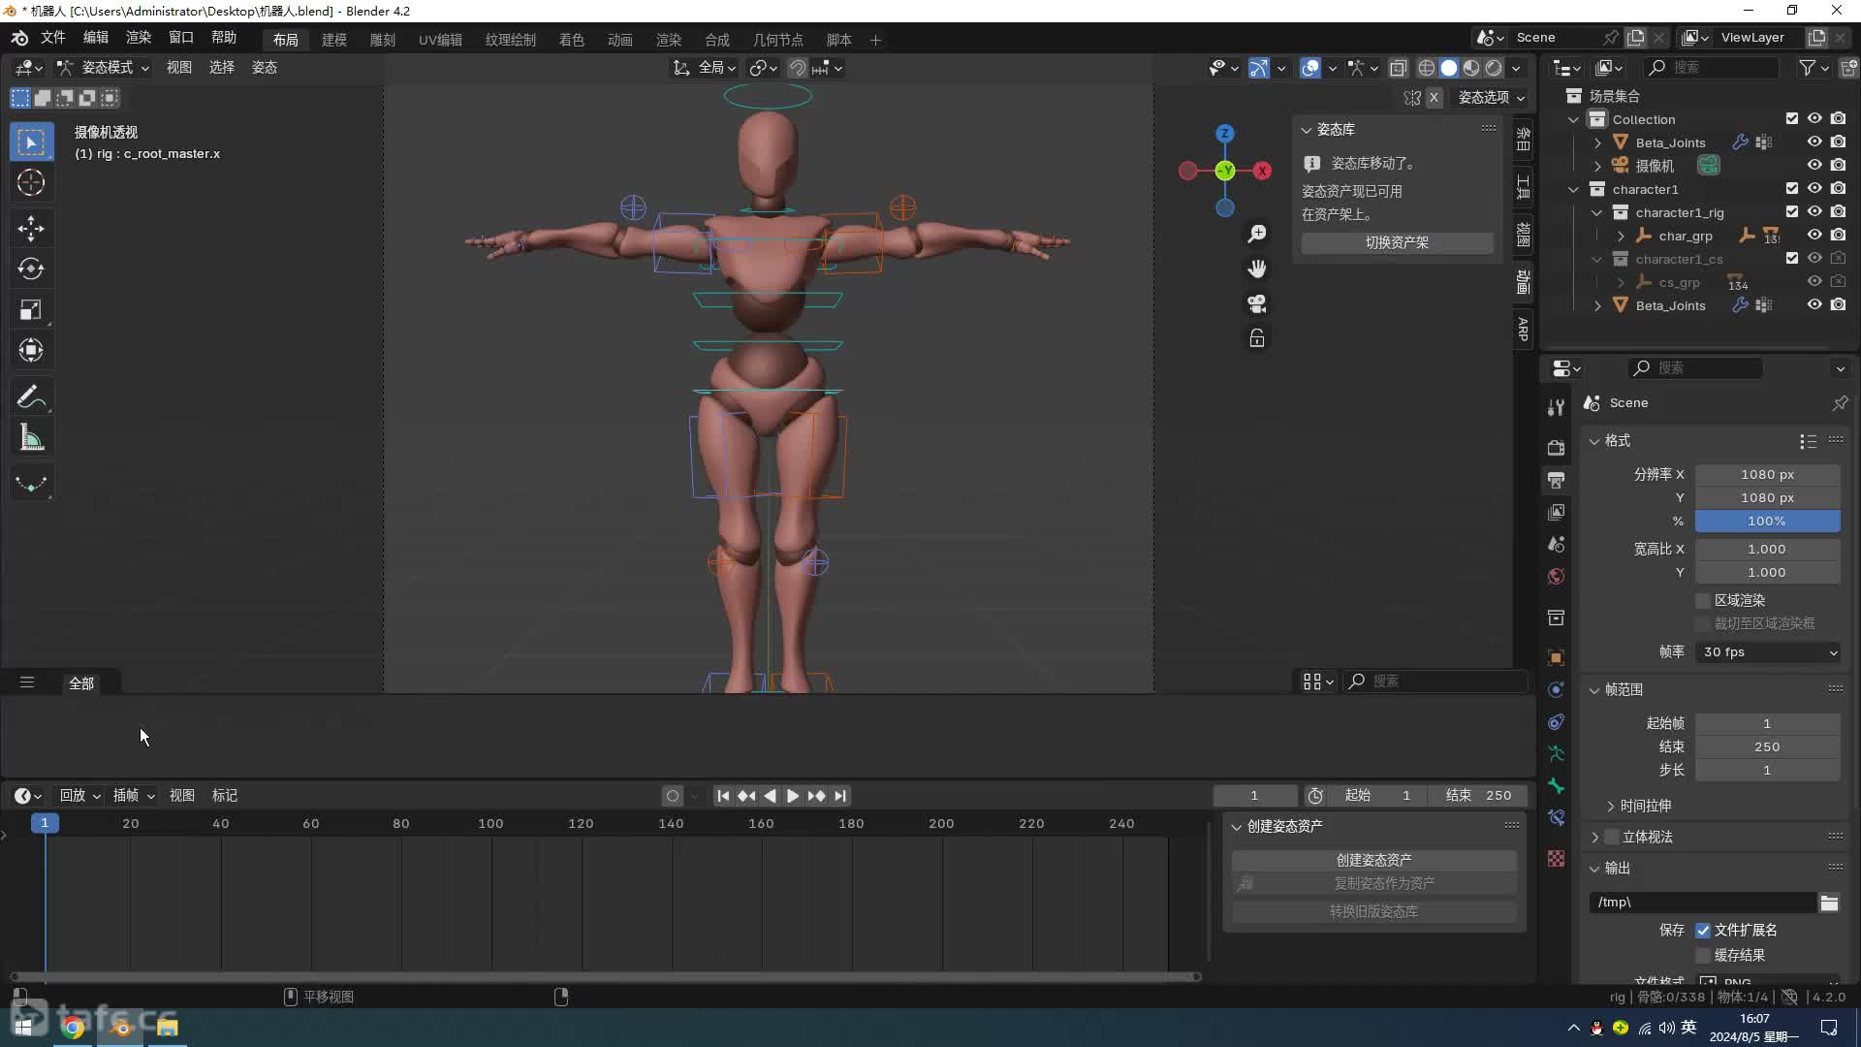Click the viewport zoom magnifier icon
The height and width of the screenshot is (1047, 1861).
pyautogui.click(x=1257, y=234)
